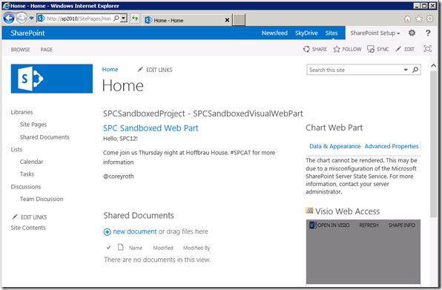Open Site Contents
The height and width of the screenshot is (290, 442).
pos(28,228)
